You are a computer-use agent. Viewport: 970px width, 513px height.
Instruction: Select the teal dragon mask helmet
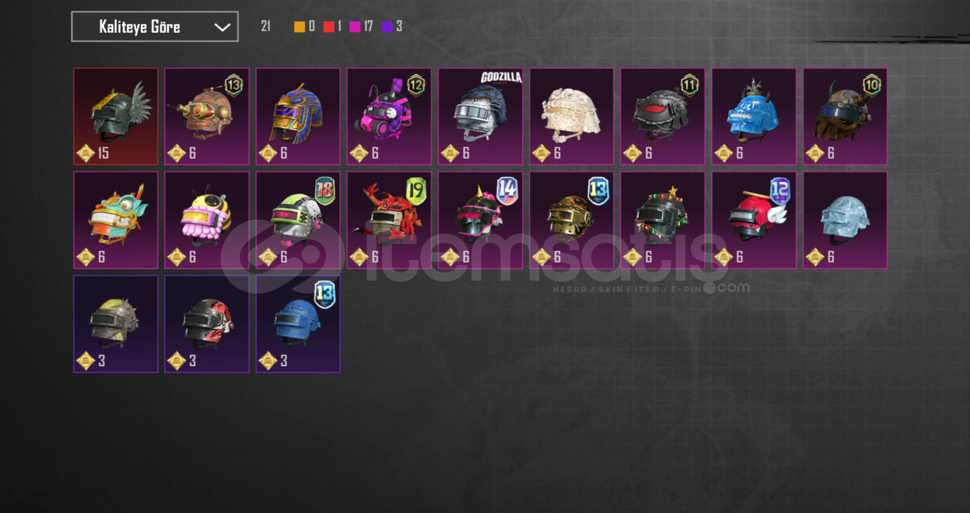click(115, 220)
